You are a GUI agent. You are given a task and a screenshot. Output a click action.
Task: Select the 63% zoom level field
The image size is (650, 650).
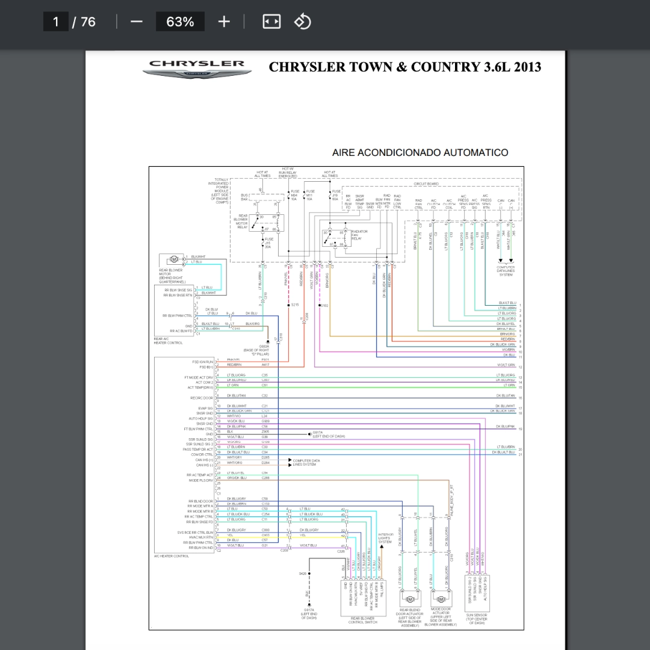click(x=180, y=22)
